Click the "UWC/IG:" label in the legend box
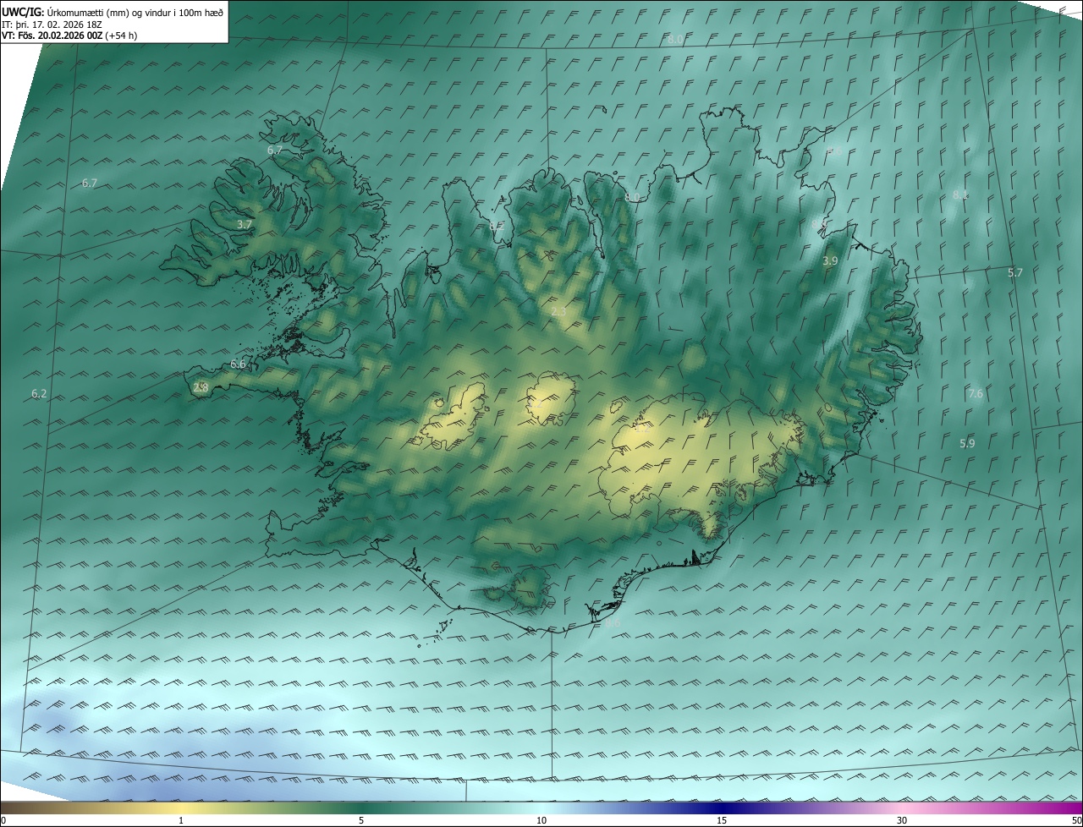Viewport: 1083px width, 827px height. pos(24,13)
